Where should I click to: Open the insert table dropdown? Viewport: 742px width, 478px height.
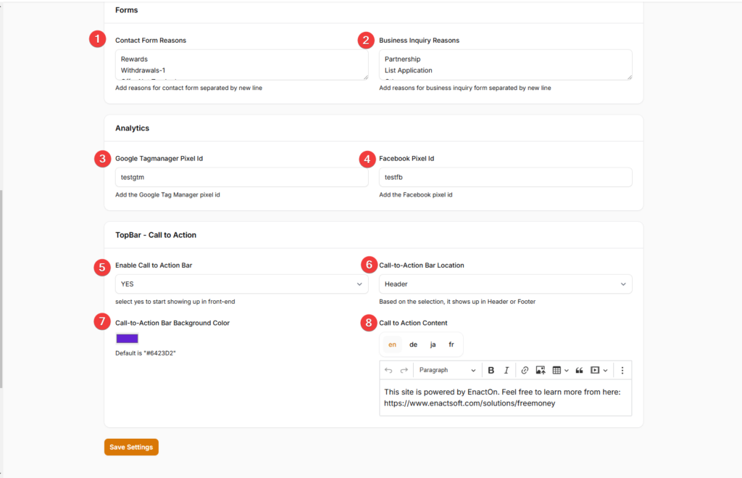pyautogui.click(x=560, y=371)
